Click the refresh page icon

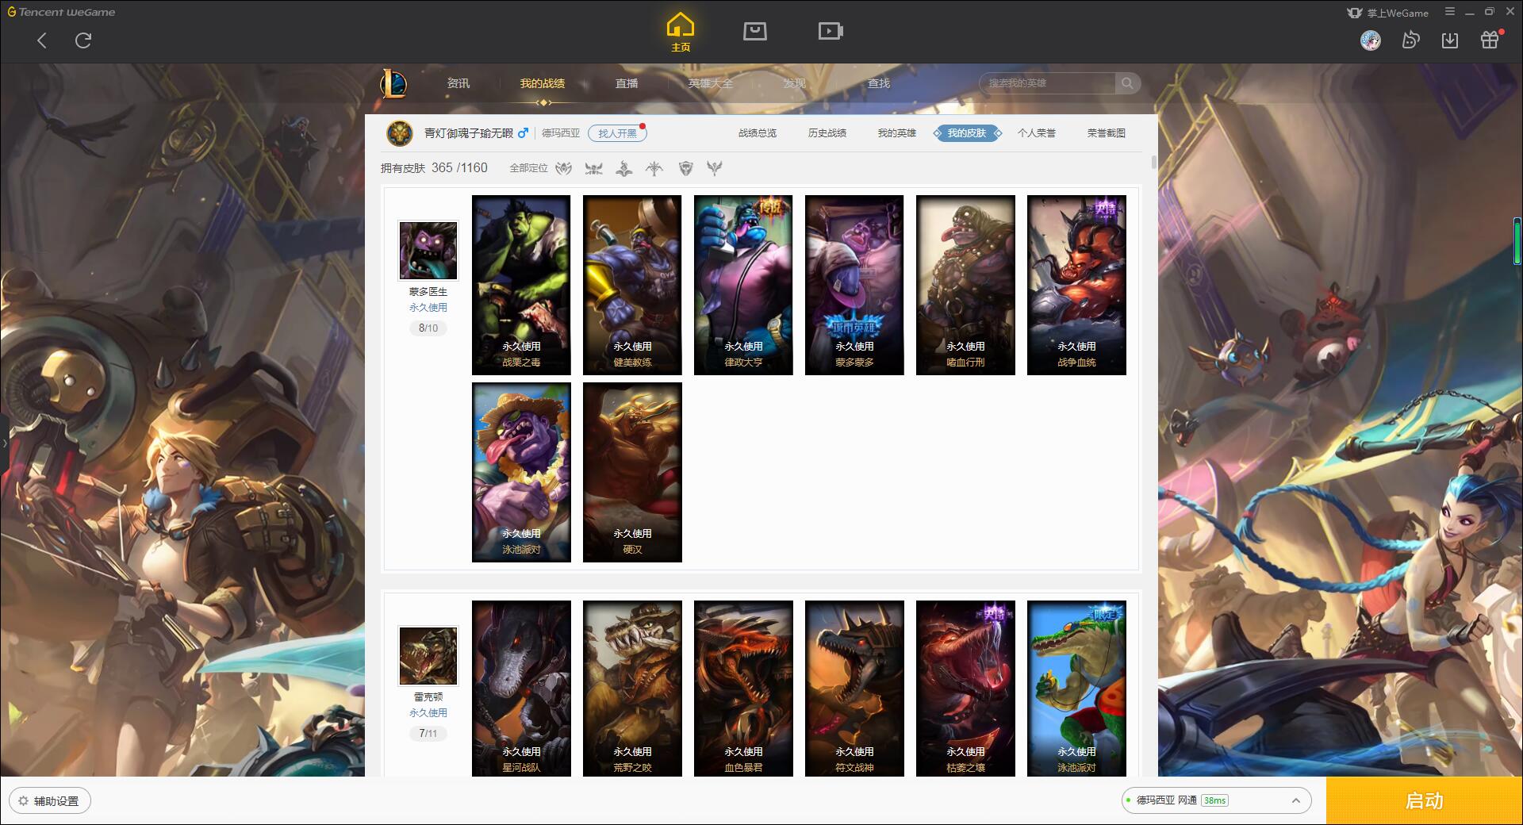(x=83, y=40)
